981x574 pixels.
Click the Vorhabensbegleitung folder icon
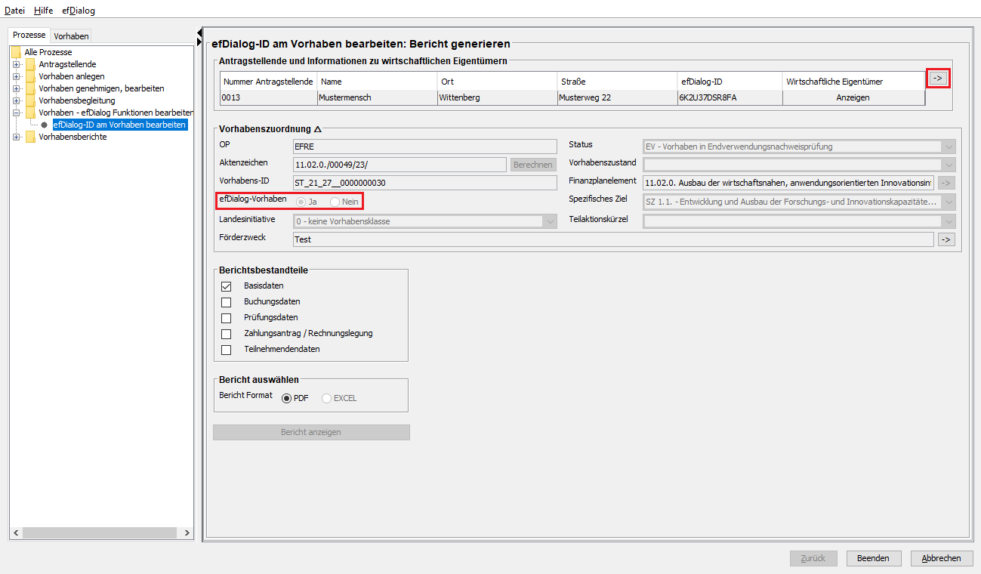pyautogui.click(x=30, y=100)
